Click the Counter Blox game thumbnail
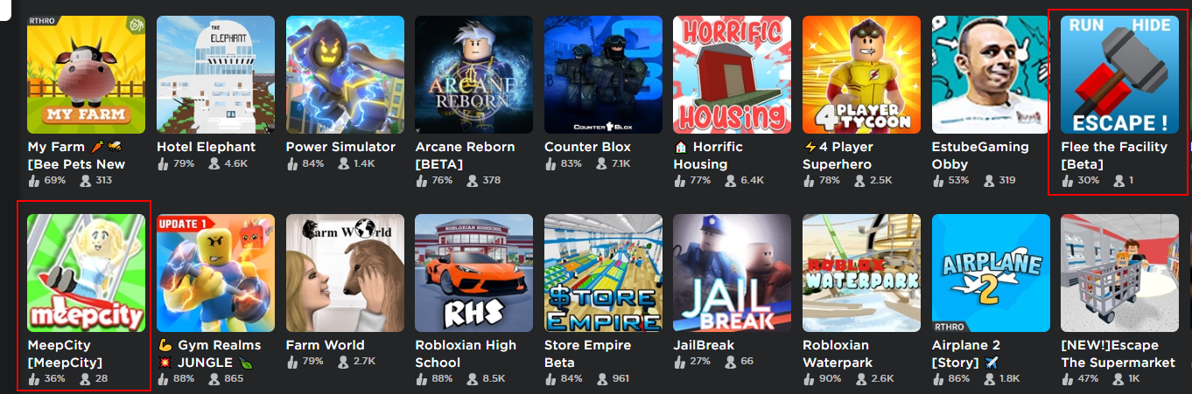This screenshot has width=1192, height=394. [603, 75]
